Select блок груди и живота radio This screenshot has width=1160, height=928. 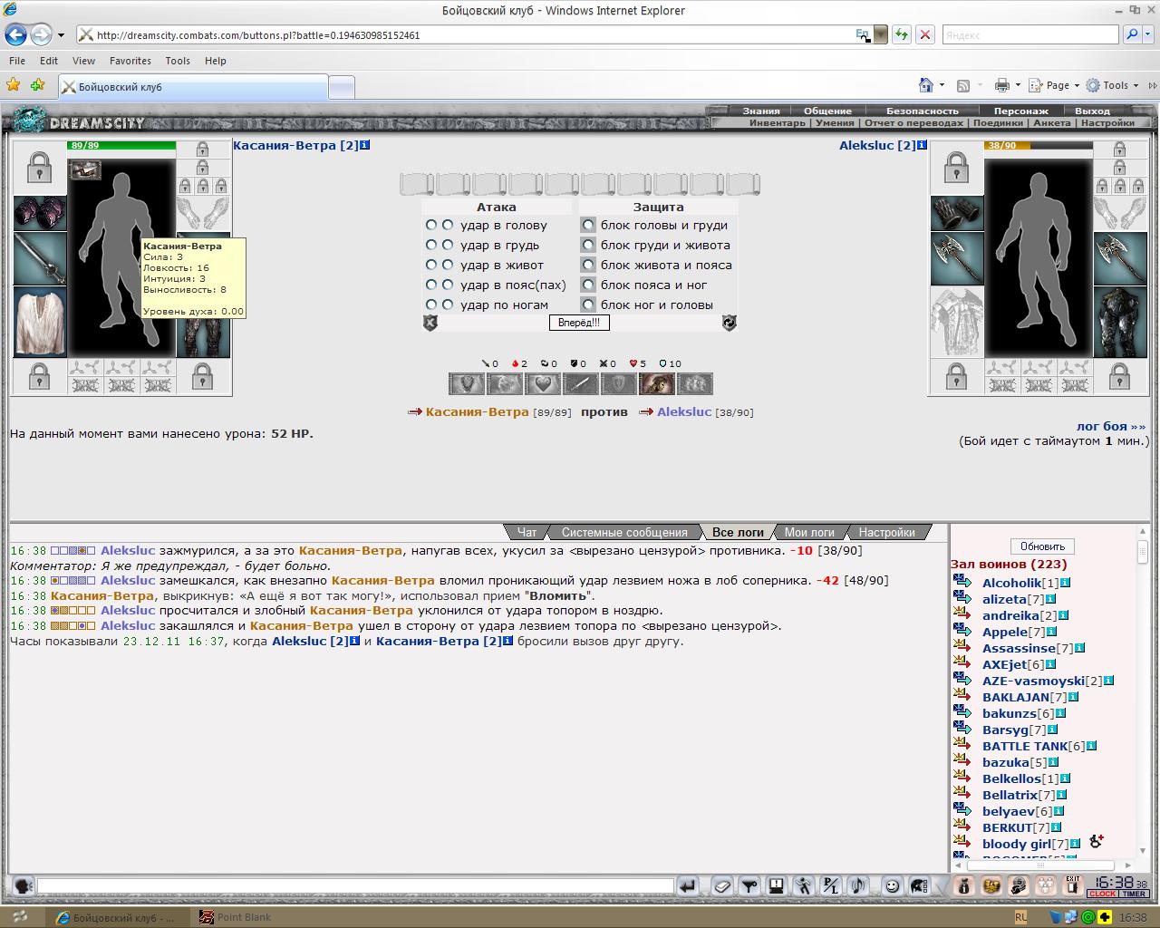tap(589, 245)
